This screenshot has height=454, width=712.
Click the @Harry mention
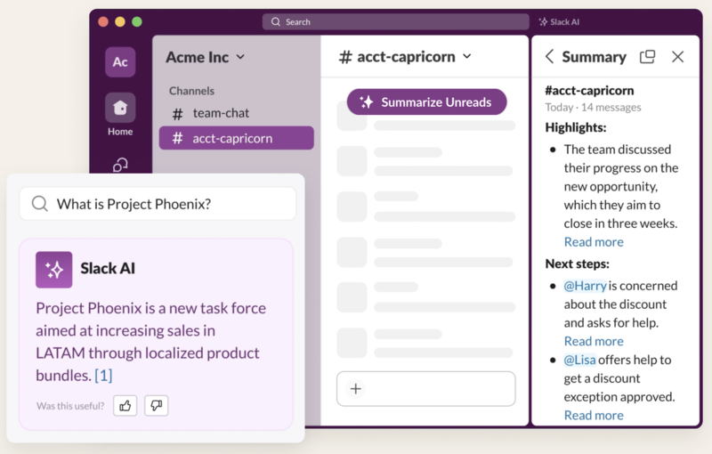click(586, 286)
